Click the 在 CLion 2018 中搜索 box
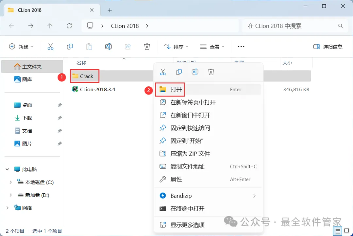Screen dimensions: 353x236 295,26
